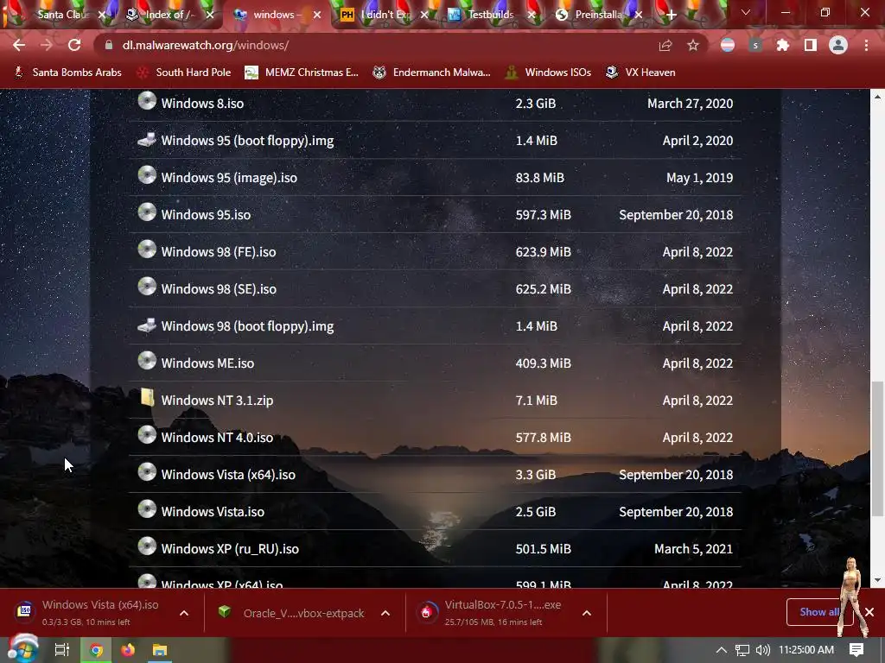Screen dimensions: 885x663
Task: Open the Chrome three-dot menu
Action: tap(866, 45)
